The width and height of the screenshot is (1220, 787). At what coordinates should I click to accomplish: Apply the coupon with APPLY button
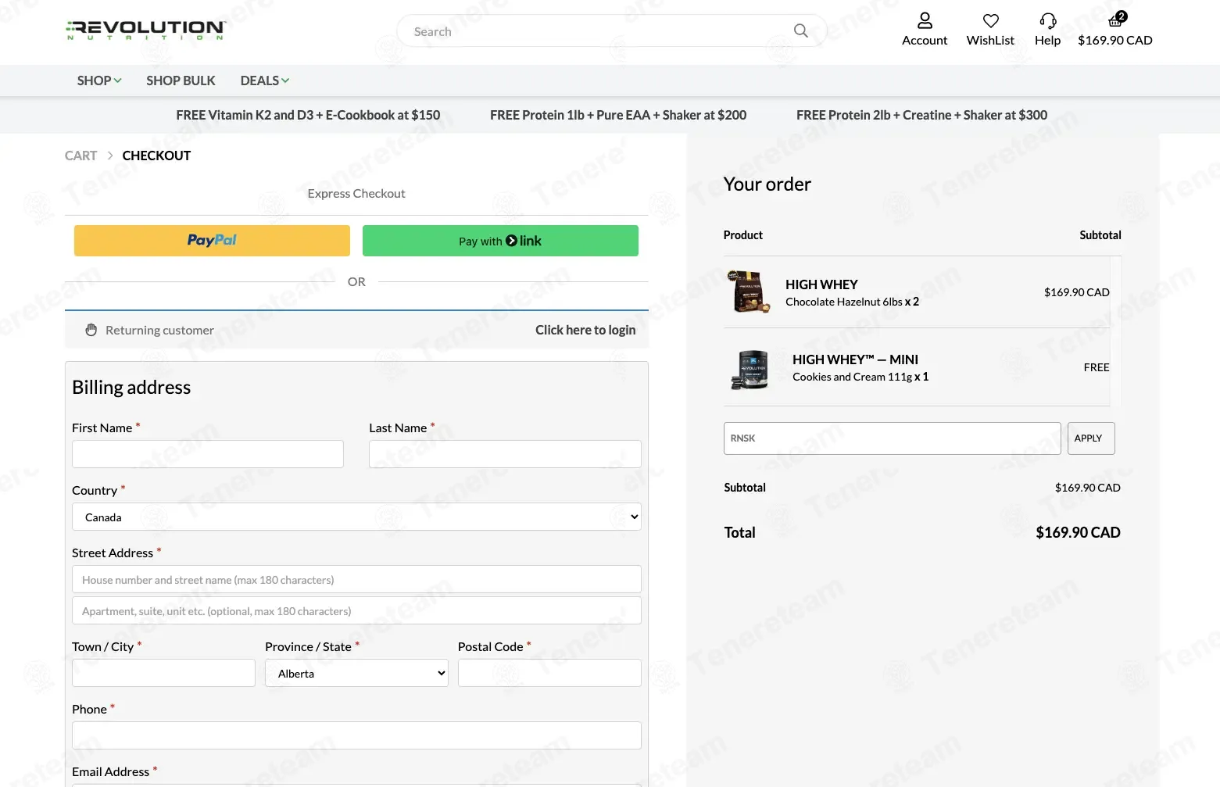1091,438
